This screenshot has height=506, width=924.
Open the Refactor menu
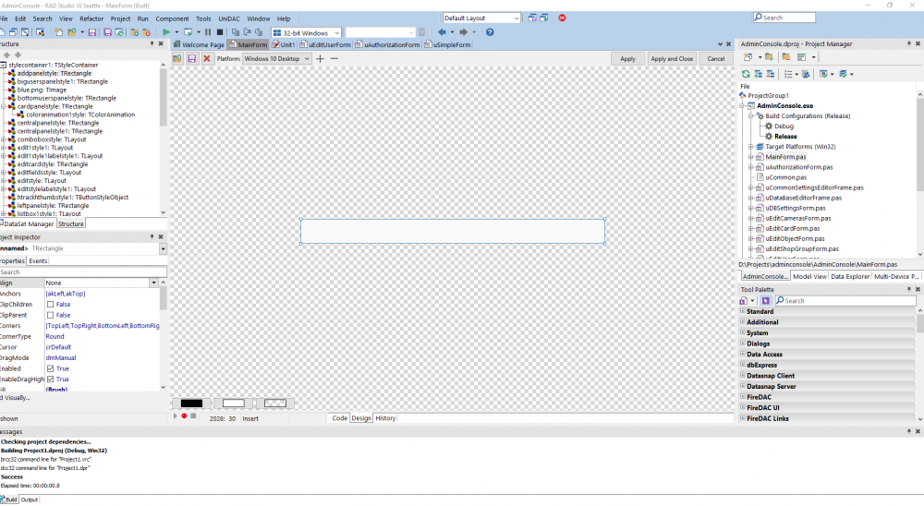(x=91, y=18)
